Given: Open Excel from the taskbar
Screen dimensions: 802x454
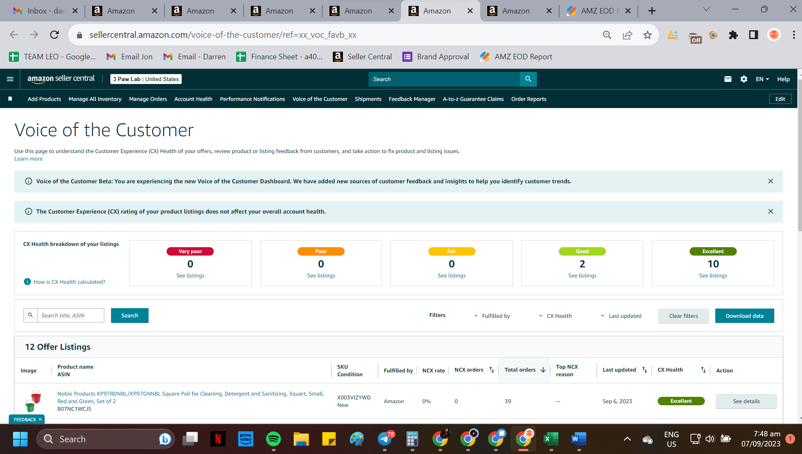Looking at the screenshot, I should 551,439.
